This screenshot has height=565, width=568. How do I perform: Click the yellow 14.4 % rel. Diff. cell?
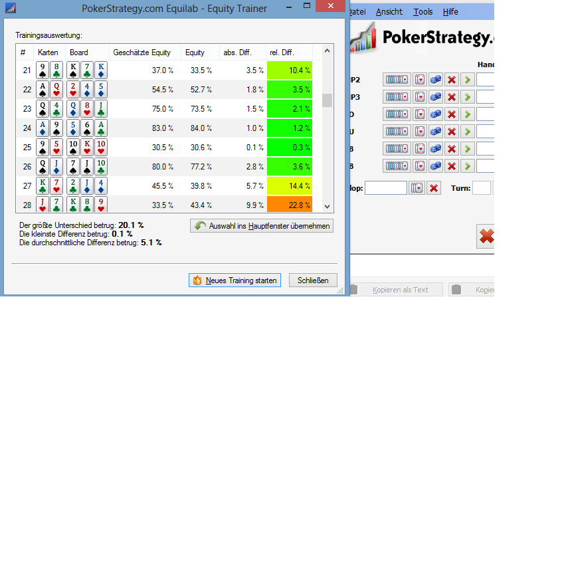tap(290, 186)
